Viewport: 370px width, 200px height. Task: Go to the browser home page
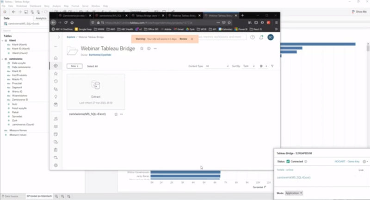pyautogui.click(x=72, y=22)
